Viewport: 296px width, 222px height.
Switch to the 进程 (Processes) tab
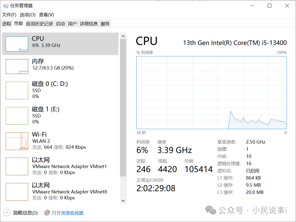click(7, 24)
